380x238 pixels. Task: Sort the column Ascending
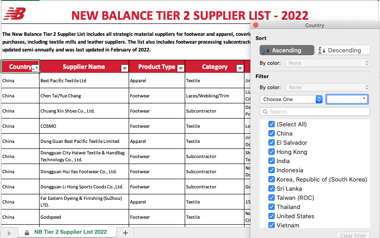[287, 50]
